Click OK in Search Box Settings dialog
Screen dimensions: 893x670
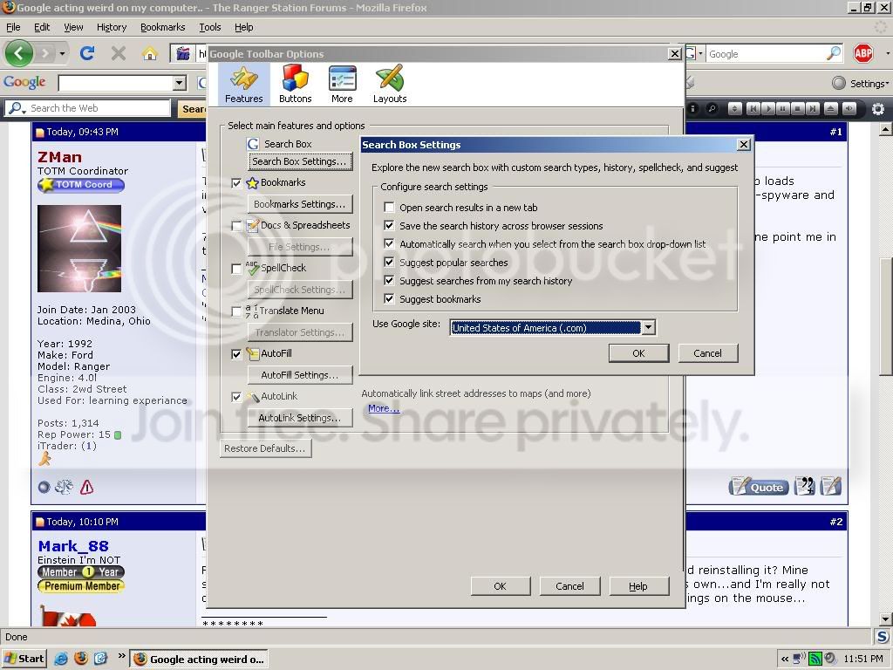point(638,353)
